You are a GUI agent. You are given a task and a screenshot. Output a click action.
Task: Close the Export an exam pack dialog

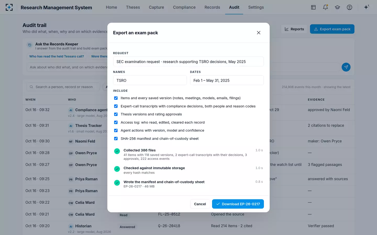[x=259, y=33]
